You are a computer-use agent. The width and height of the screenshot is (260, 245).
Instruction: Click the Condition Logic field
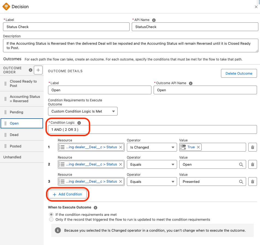pos(153,129)
